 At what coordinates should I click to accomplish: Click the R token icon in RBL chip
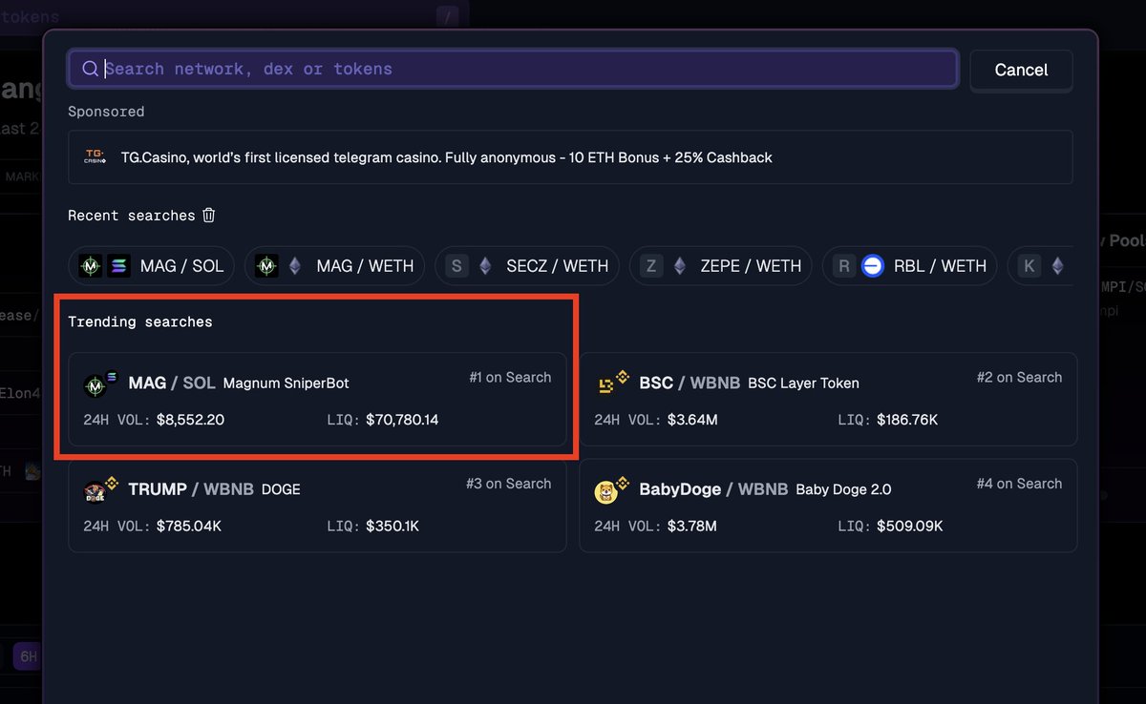(844, 266)
